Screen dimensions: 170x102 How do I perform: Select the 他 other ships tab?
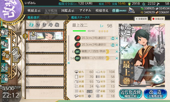pos(57,25)
